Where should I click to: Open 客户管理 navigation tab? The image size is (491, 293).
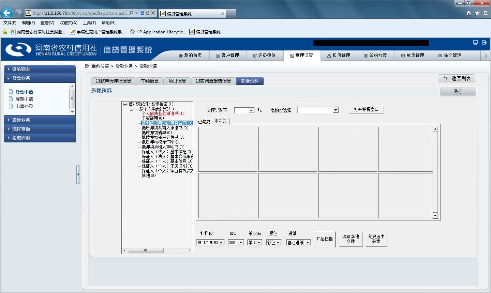[227, 55]
